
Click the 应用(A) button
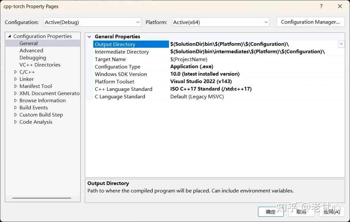click(331, 212)
